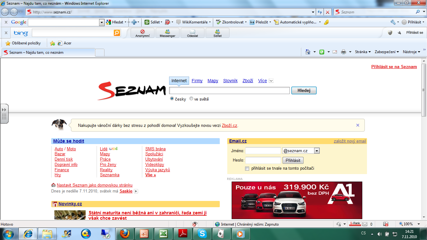Image resolution: width=427 pixels, height=240 pixels.
Task: Click the red Stop loading button
Action: coord(328,12)
